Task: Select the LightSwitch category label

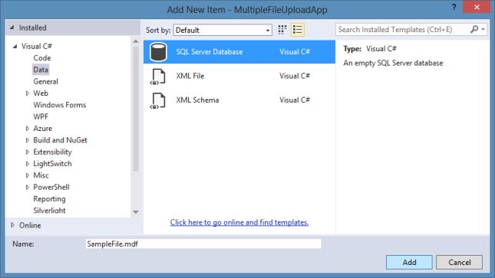Action: [52, 164]
